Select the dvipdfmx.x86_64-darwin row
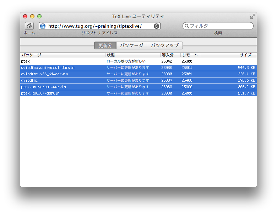This screenshot has height=215, width=277. click(x=138, y=74)
